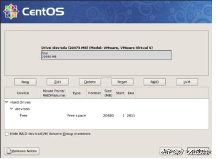Toggle Hide RAID device/LVM Volume Group members

click(7, 134)
